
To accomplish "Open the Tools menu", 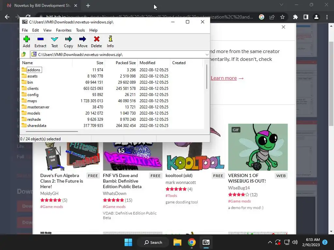I will tap(80, 30).
